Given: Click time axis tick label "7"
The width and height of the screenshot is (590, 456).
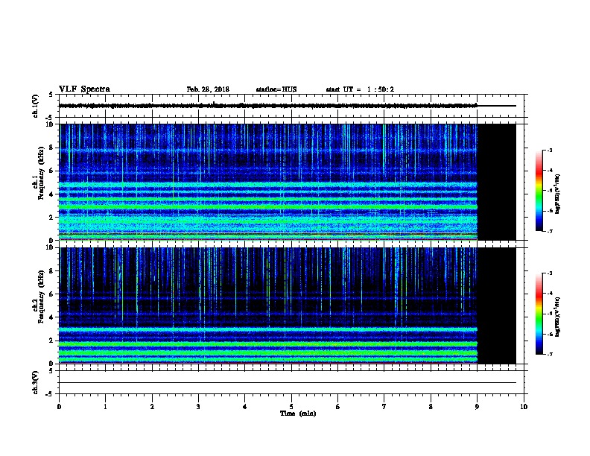Looking at the screenshot, I should (384, 407).
